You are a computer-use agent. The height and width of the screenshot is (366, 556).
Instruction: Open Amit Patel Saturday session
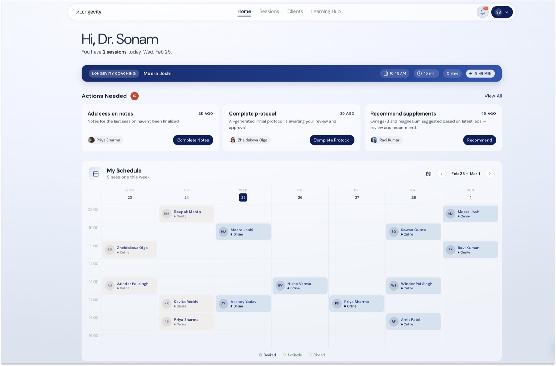pyautogui.click(x=414, y=322)
